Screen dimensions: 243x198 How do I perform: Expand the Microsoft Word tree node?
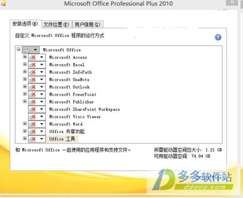click(x=25, y=124)
